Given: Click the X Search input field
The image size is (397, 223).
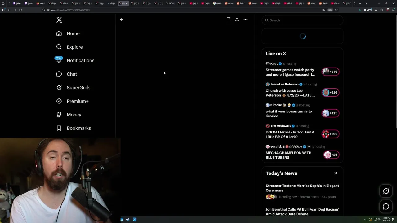Looking at the screenshot, I should click(x=302, y=20).
